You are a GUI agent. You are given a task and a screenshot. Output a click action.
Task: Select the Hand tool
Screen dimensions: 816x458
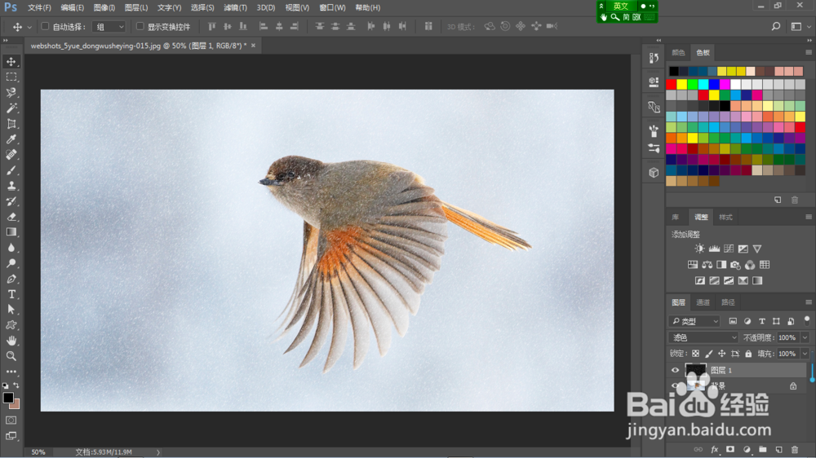pos(11,341)
